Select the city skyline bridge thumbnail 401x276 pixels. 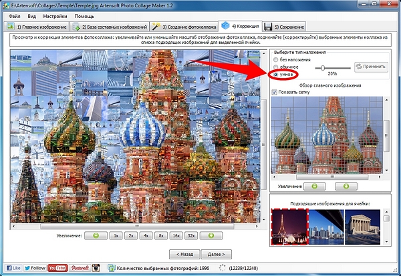point(326,227)
